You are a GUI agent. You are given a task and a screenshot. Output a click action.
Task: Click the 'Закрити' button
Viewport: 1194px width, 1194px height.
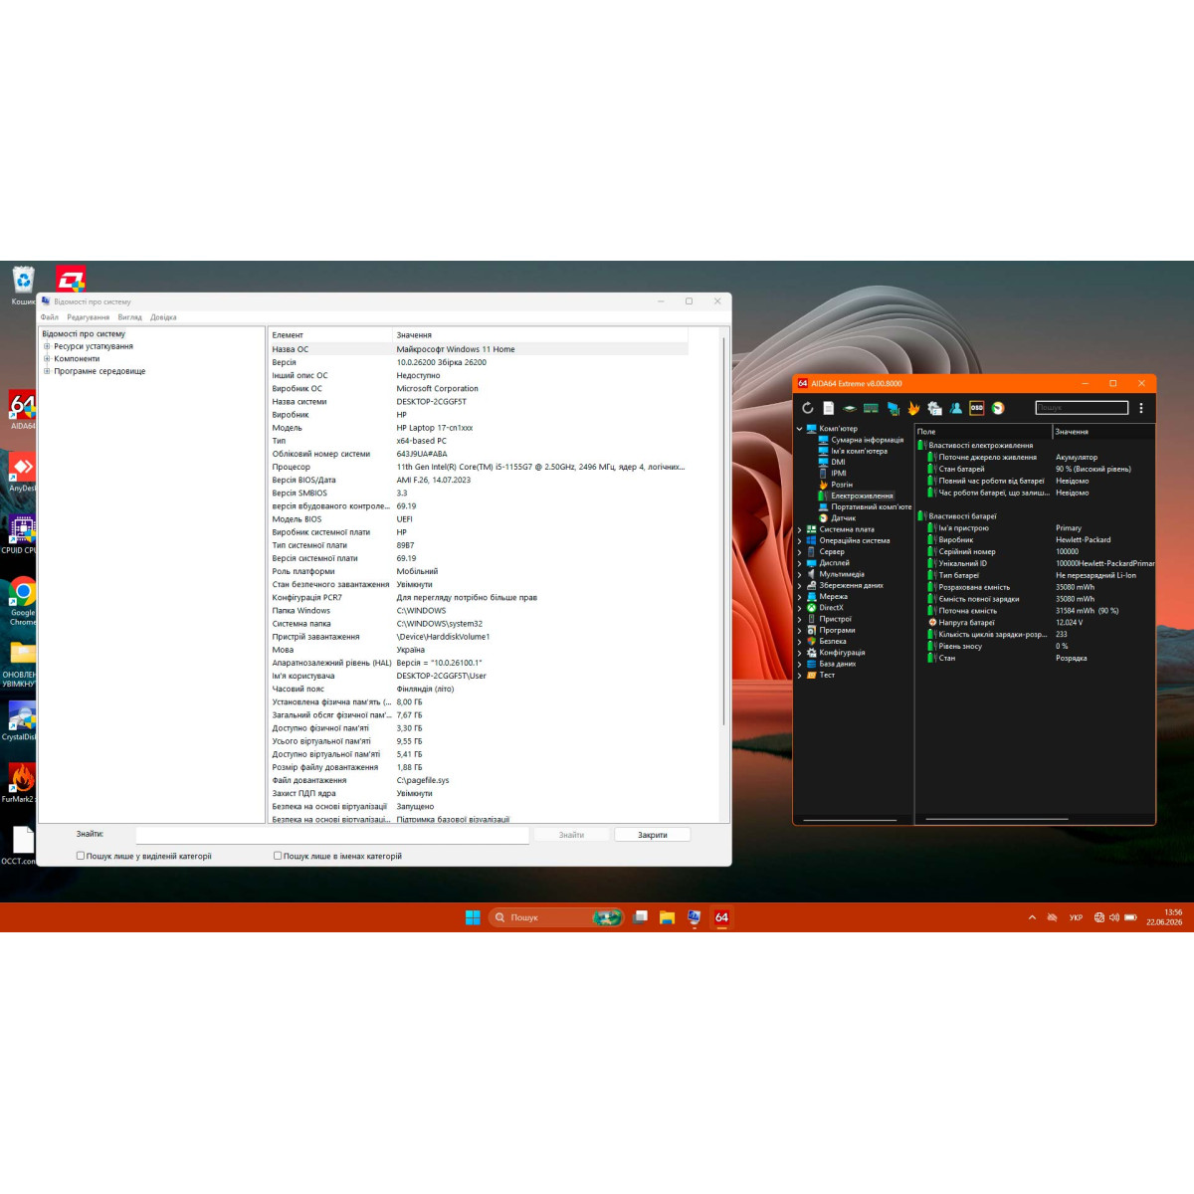pyautogui.click(x=653, y=835)
